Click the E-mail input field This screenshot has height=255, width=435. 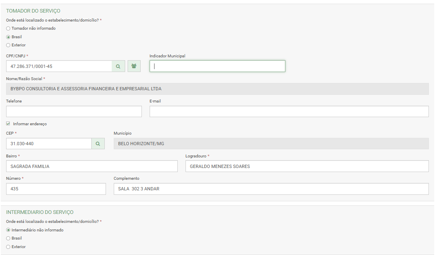pos(289,111)
